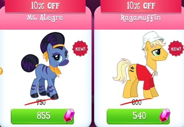The height and width of the screenshot is (127, 184).
Task: Tap the Ragamuffin name header
Action: [x=141, y=18]
